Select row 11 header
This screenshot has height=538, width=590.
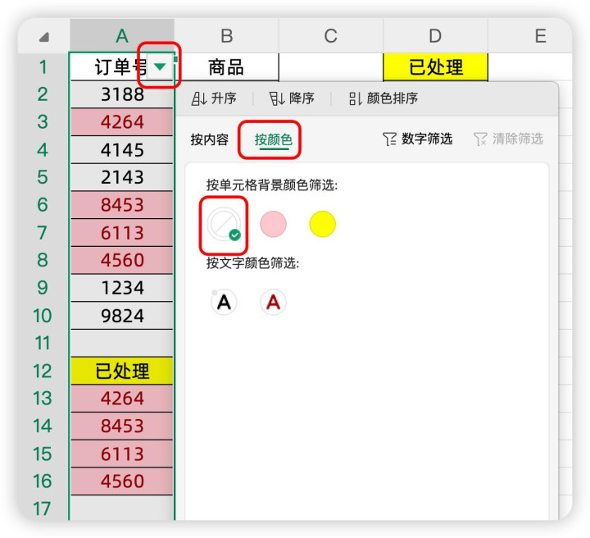tap(43, 343)
